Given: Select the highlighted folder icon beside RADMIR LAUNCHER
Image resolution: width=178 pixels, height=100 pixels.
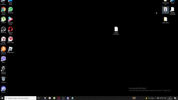Looking at the screenshot, I should (x=165, y=10).
